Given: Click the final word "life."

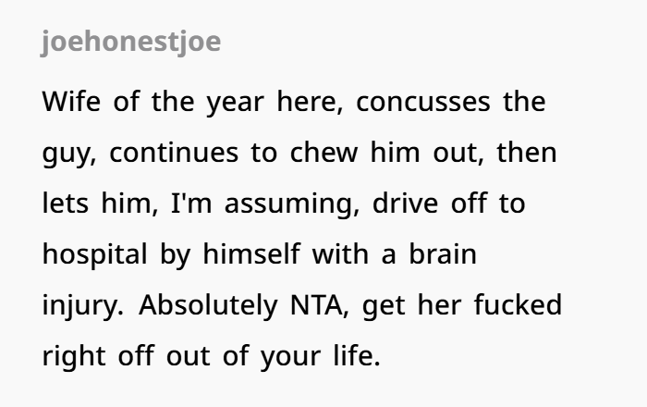Looking at the screenshot, I should [x=357, y=356].
